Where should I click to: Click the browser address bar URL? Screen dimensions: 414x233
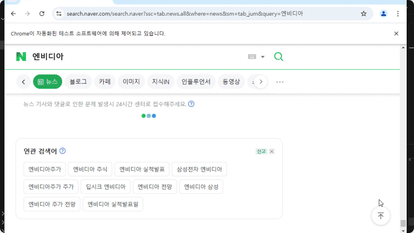click(x=185, y=13)
